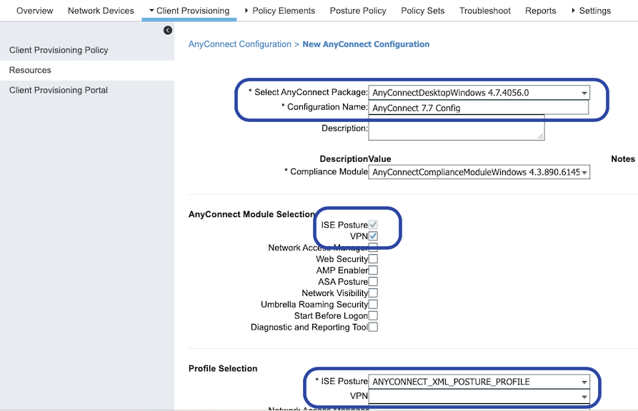The width and height of the screenshot is (638, 411).
Task: Open Client Provisioning Portal in sidebar
Action: click(59, 90)
